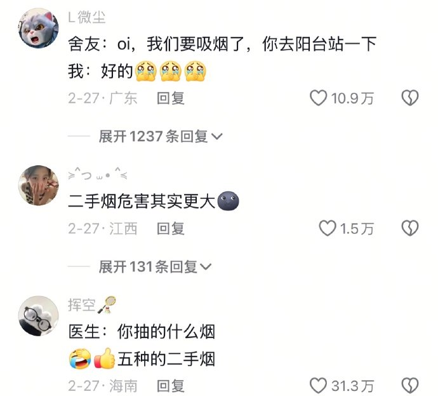The image size is (438, 396).
Task: Open the username L微尘
Action: tap(87, 17)
